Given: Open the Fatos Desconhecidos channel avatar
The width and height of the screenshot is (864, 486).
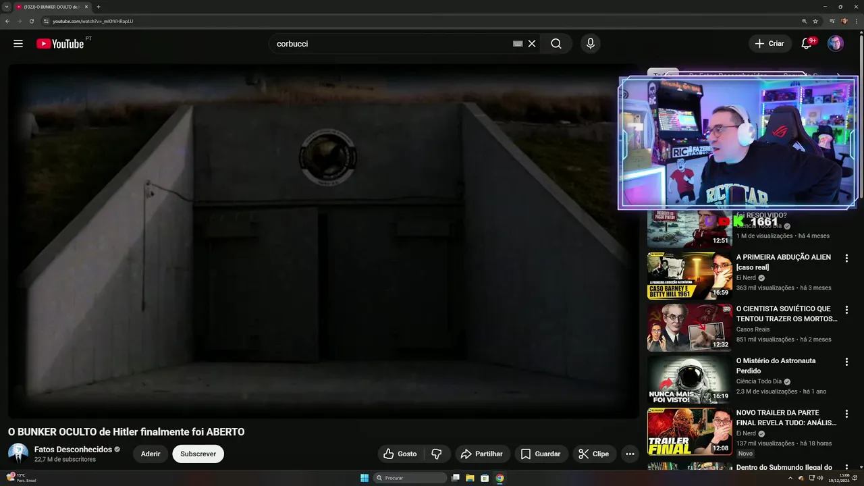Looking at the screenshot, I should 18,454.
